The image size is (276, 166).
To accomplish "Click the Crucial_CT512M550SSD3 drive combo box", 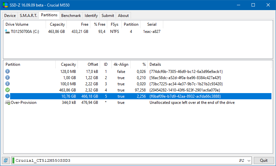I will pyautogui.click(x=132, y=160).
